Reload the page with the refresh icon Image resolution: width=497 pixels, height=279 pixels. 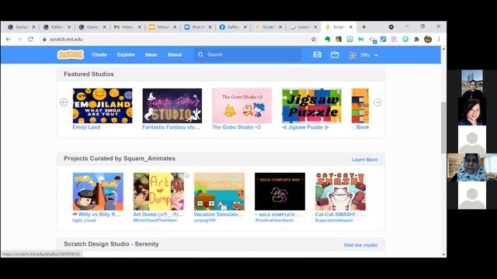click(30, 40)
